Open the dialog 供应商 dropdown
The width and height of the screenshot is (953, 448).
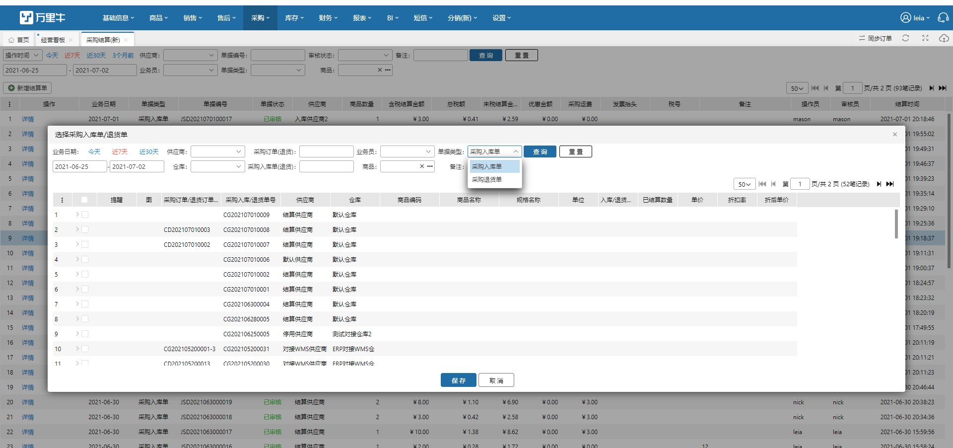218,151
